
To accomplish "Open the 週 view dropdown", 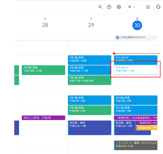I will [131, 7].
